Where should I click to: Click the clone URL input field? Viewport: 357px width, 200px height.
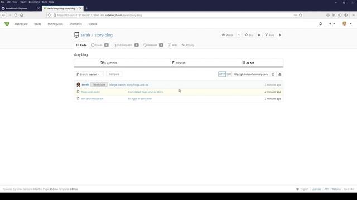[251, 74]
